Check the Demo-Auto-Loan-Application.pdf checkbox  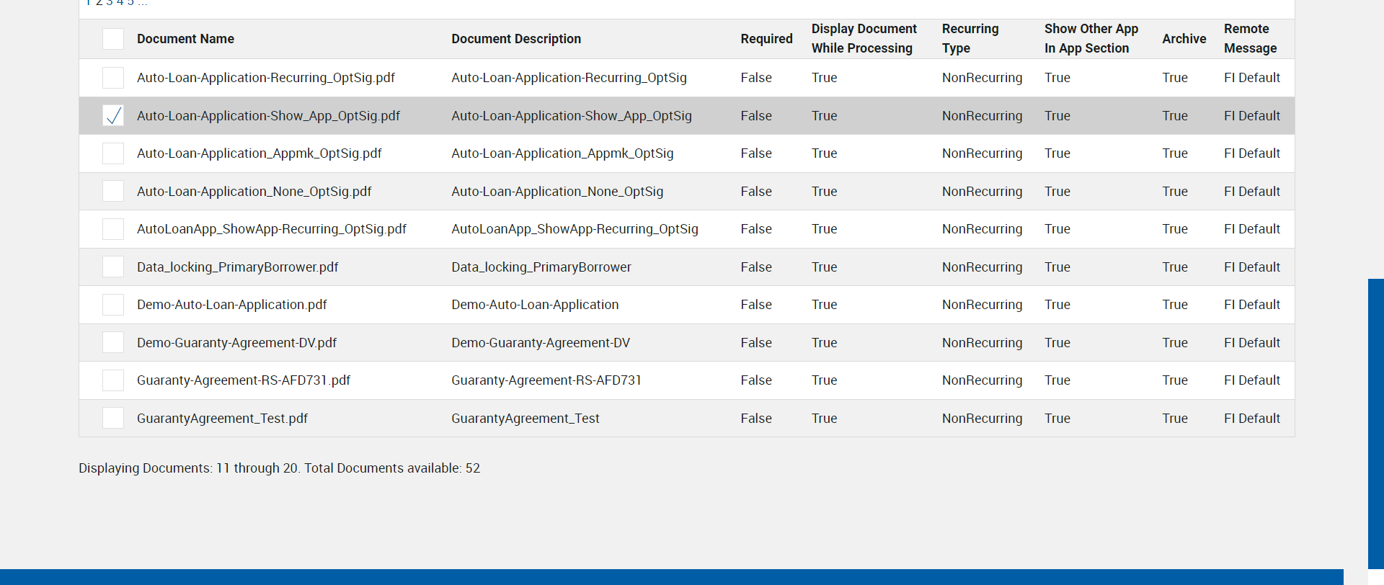tap(113, 305)
